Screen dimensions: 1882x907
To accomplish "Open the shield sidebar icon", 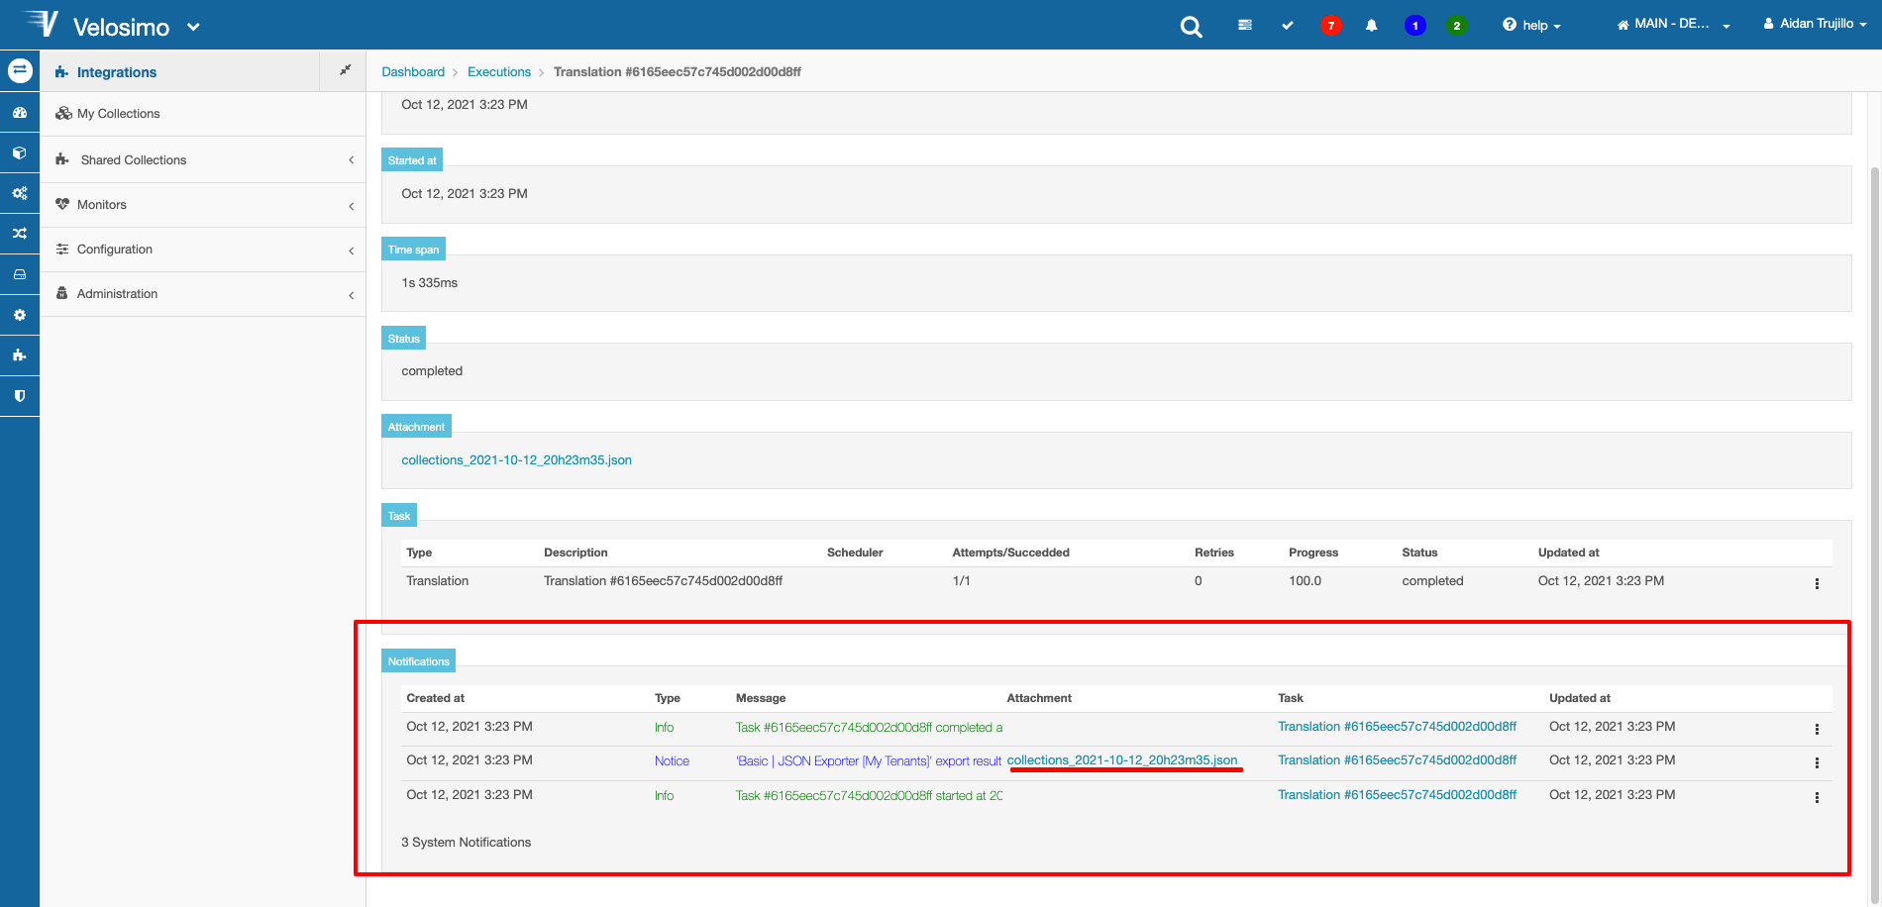I will click(x=20, y=395).
